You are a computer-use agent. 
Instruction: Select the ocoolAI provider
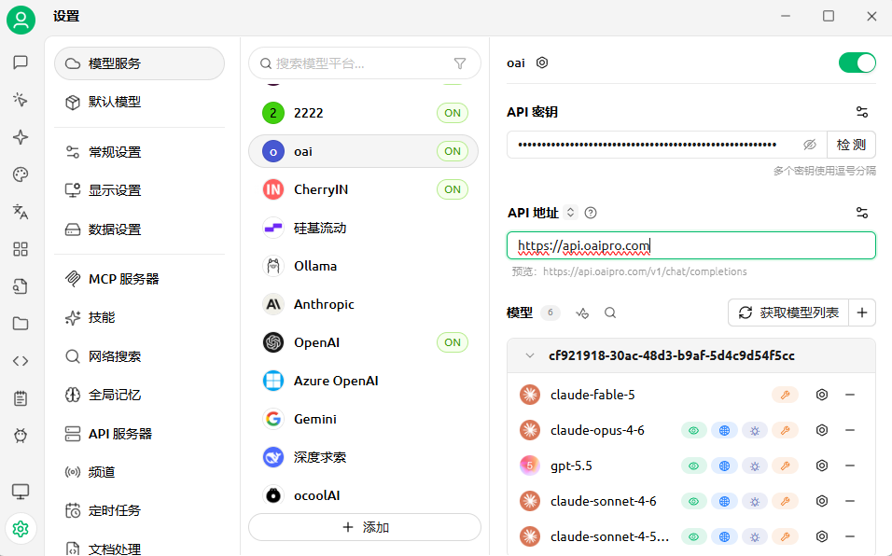[364, 495]
